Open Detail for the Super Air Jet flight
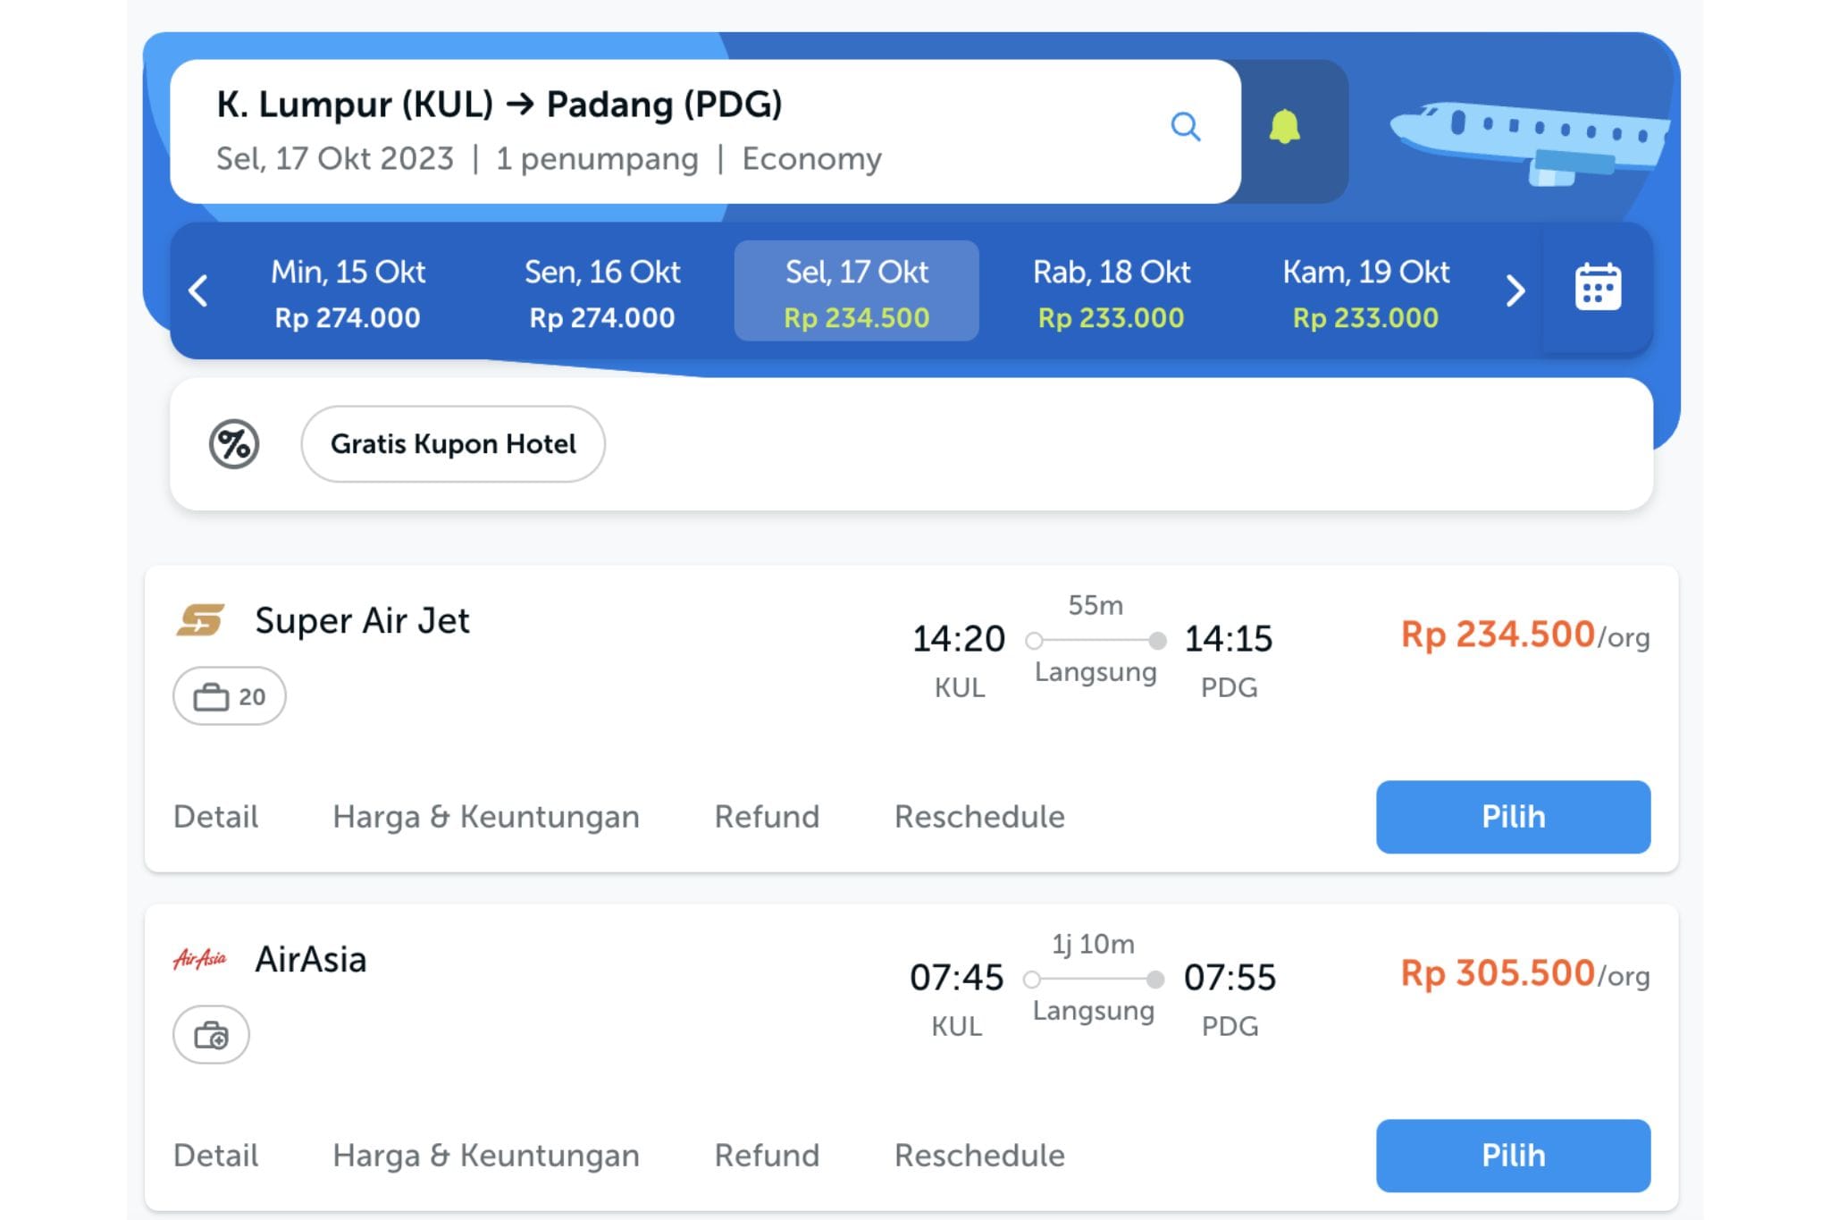This screenshot has height=1220, width=1830. (214, 816)
